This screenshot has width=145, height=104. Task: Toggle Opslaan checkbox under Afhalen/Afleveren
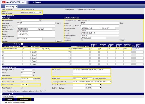[x=82, y=40]
